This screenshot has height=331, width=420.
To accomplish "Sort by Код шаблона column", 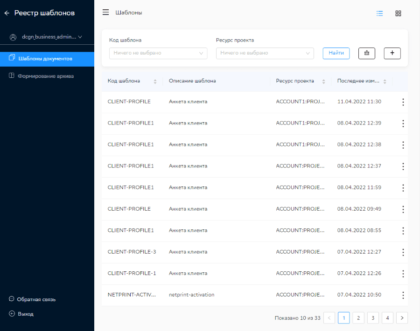I will click(155, 81).
